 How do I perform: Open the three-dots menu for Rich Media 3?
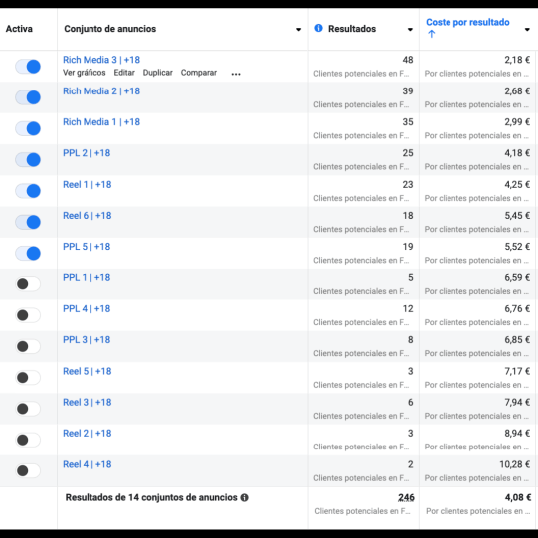pyautogui.click(x=236, y=74)
